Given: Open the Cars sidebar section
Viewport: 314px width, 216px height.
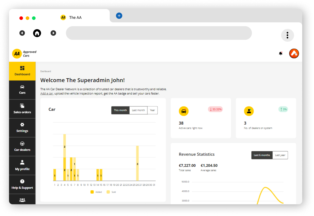Looking at the screenshot, I should (22, 90).
